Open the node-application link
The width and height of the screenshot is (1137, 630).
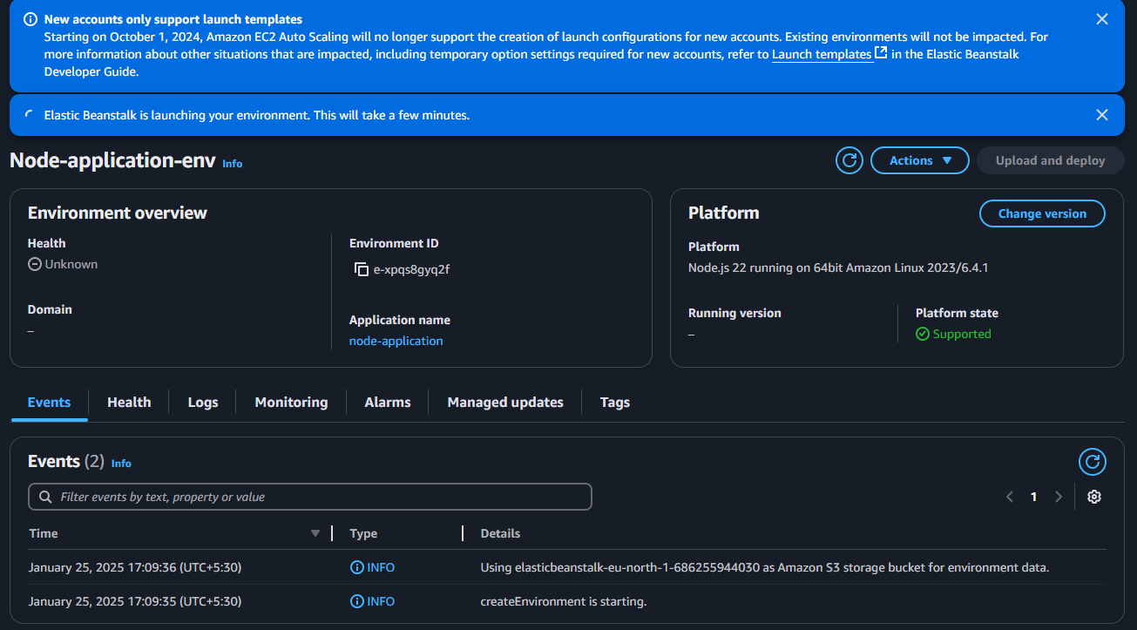click(396, 341)
